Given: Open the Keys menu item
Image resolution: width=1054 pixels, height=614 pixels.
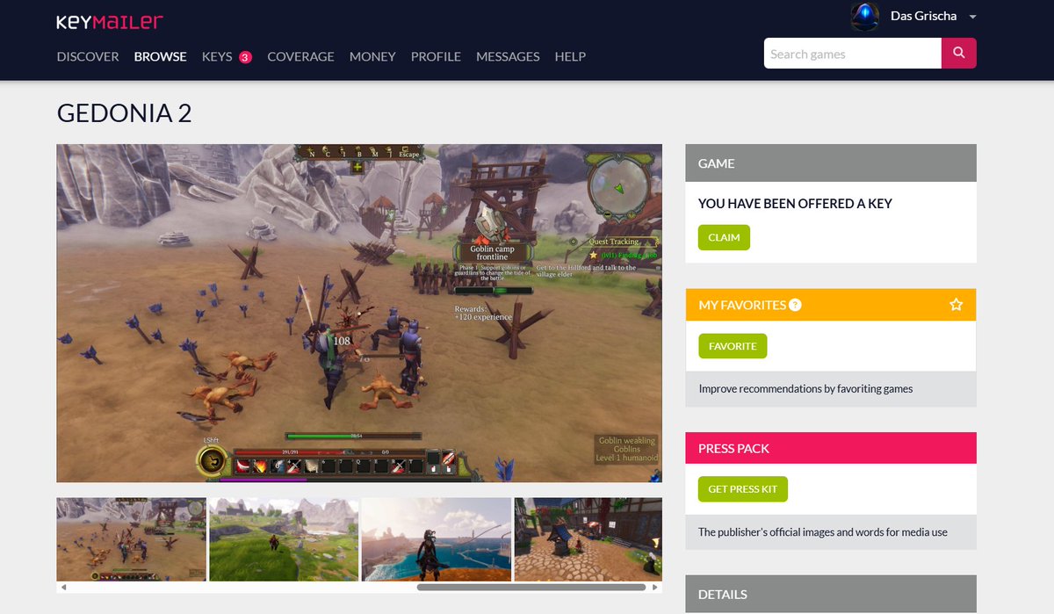Looking at the screenshot, I should coord(217,56).
